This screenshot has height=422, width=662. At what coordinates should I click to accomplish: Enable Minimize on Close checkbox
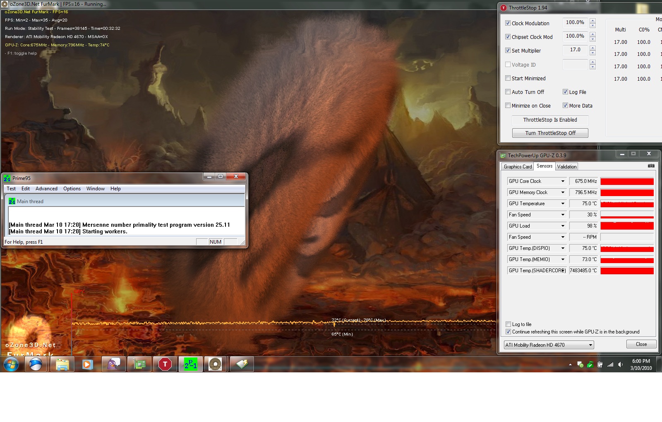click(508, 105)
